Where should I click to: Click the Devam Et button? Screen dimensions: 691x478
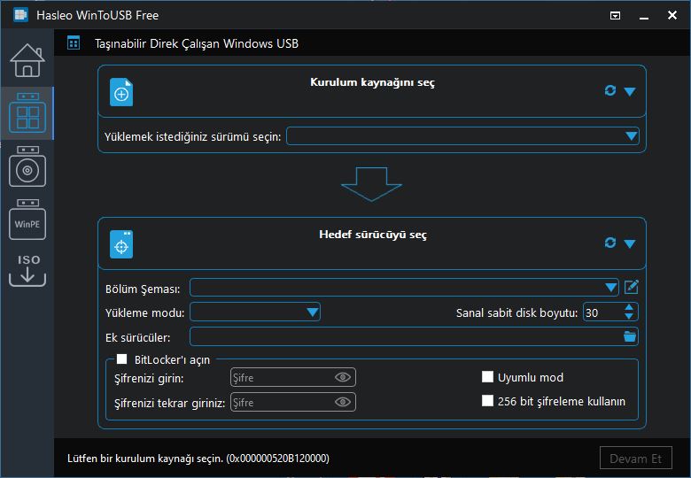[x=636, y=459]
